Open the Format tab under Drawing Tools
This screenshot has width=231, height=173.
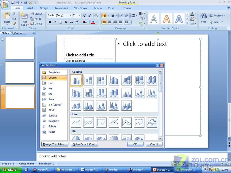point(127,8)
